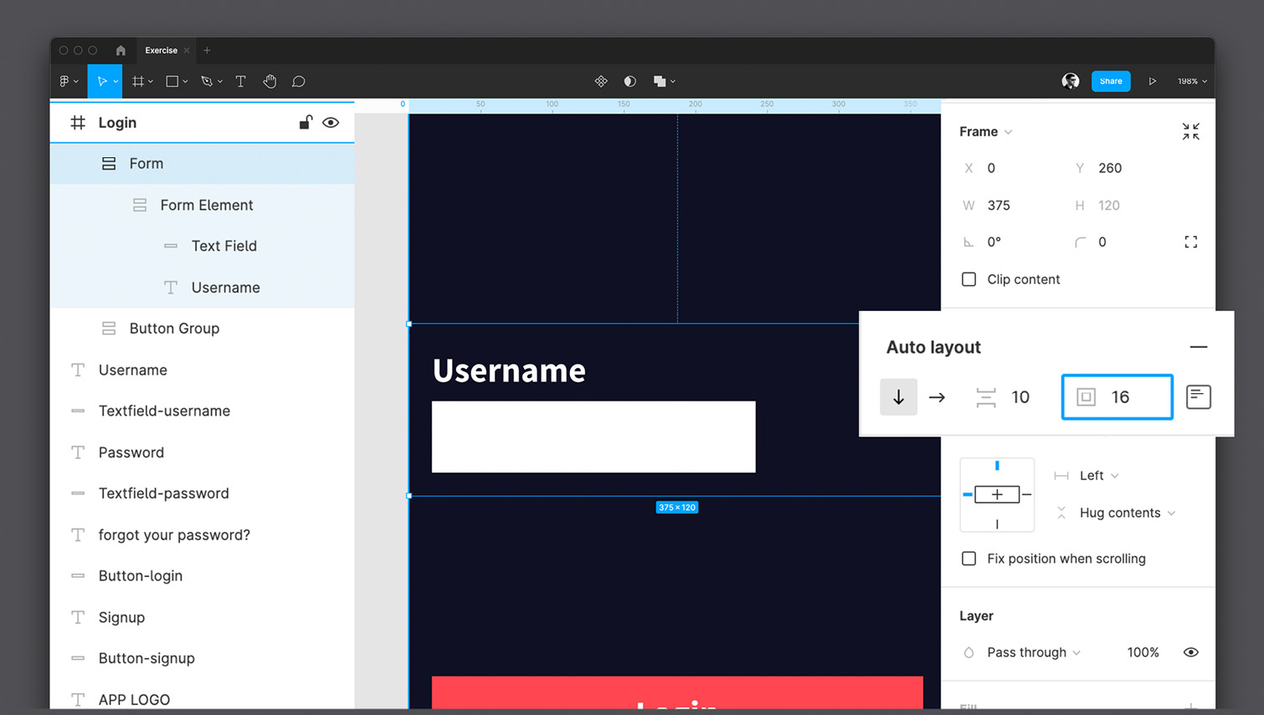Click the blue Share button
This screenshot has height=715, width=1264.
pos(1110,81)
